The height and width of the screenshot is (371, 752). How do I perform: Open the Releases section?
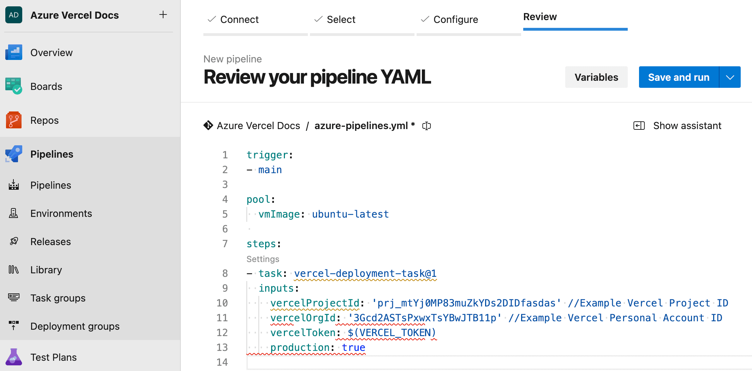click(50, 241)
